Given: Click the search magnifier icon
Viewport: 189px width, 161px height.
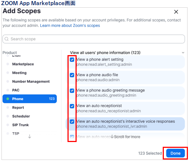Looking at the screenshot, I should tap(7, 39).
